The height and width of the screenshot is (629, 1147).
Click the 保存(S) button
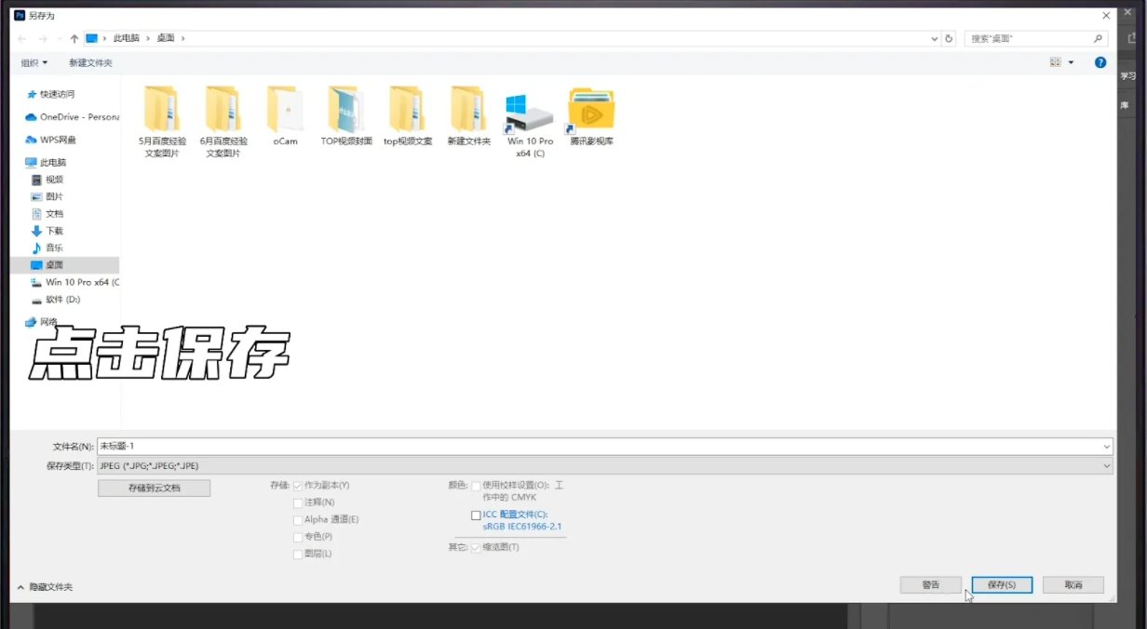pyautogui.click(x=1001, y=584)
